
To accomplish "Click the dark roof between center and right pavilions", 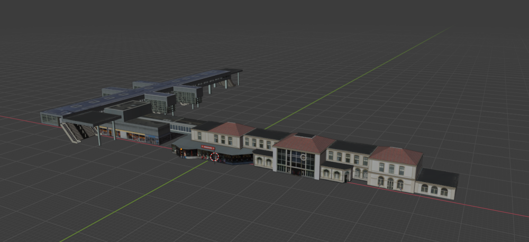I will pos(353,147).
